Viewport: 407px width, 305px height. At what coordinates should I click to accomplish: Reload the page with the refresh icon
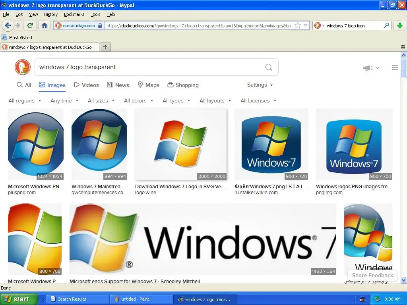tap(30, 25)
